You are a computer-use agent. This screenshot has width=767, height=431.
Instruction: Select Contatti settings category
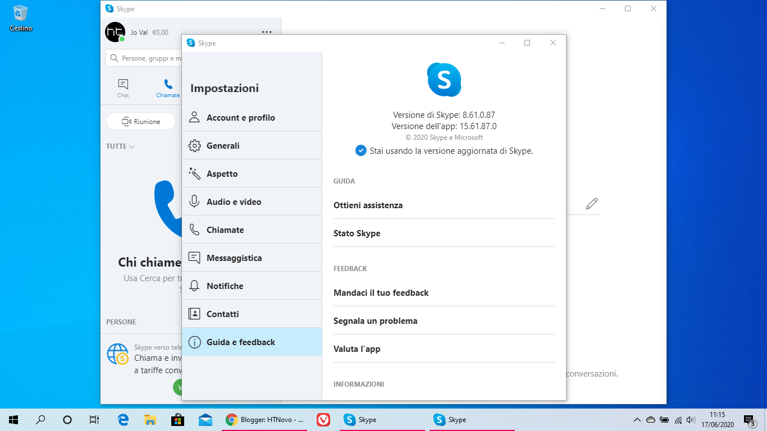coord(252,314)
